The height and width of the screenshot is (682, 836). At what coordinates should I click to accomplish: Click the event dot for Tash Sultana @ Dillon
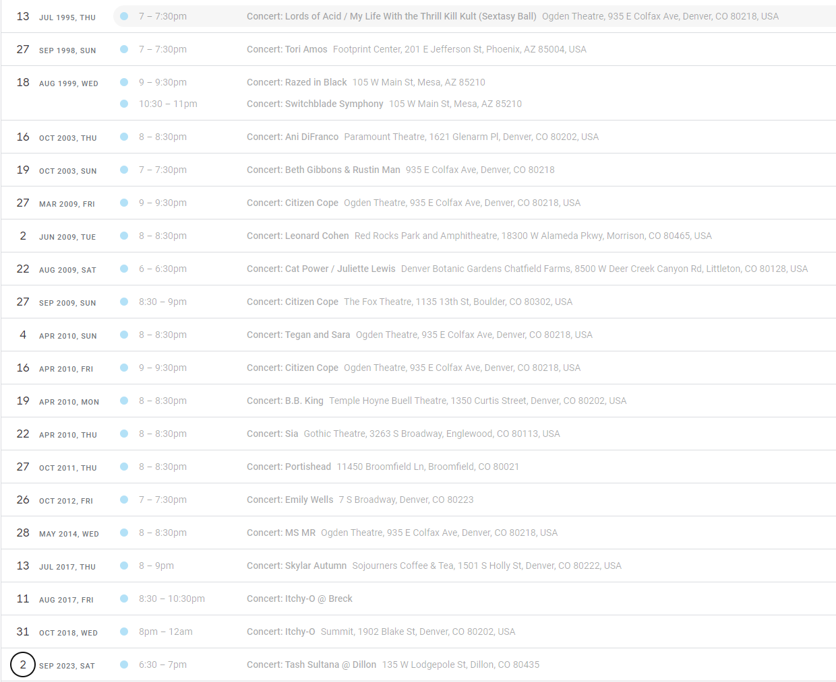point(124,664)
